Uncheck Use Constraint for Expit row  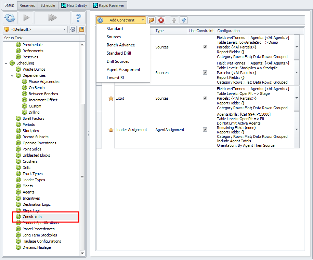(205, 98)
